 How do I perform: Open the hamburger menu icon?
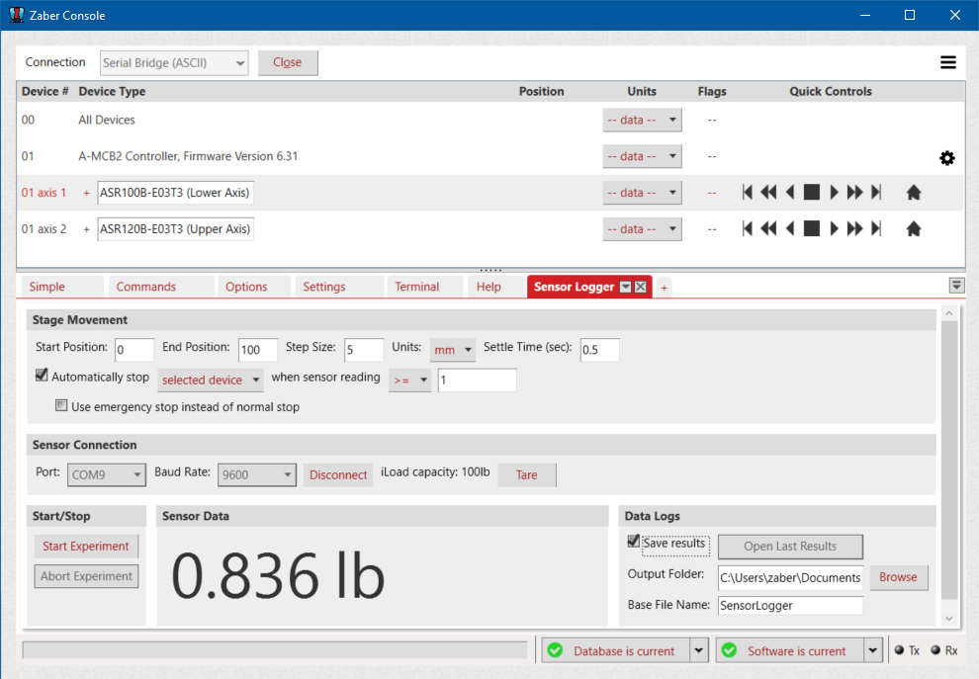coord(947,62)
